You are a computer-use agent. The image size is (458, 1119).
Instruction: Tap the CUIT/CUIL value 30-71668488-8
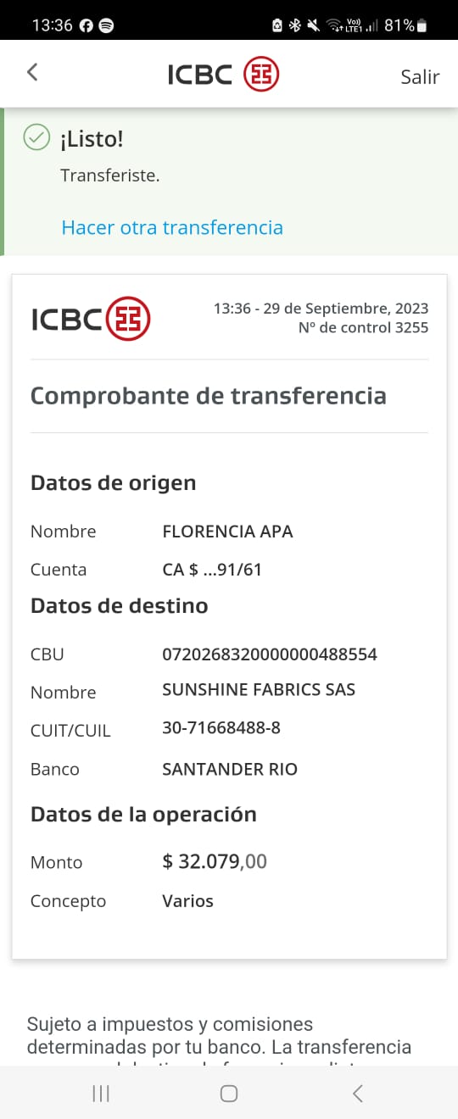tap(221, 727)
